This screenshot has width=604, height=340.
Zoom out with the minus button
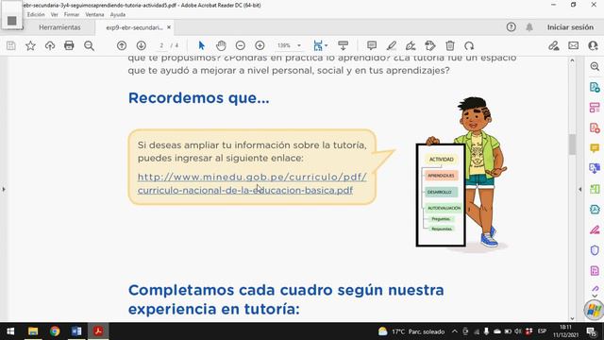[x=241, y=46]
